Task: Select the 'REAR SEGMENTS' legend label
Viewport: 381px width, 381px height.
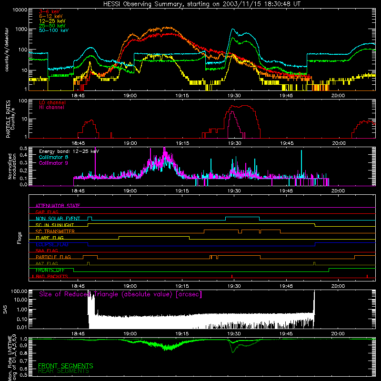Action: (63, 371)
